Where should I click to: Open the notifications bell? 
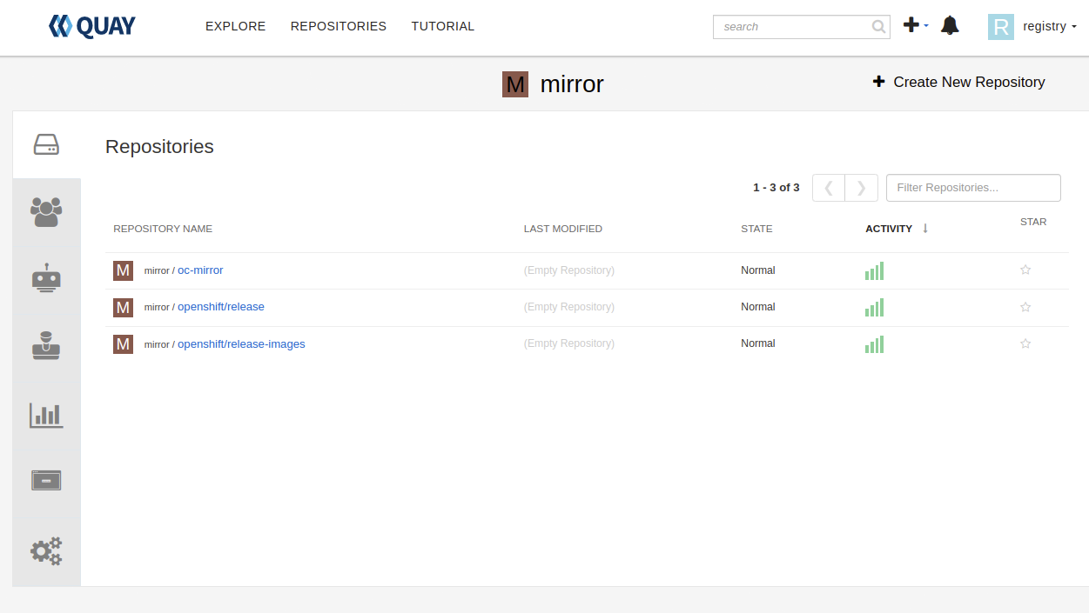950,25
